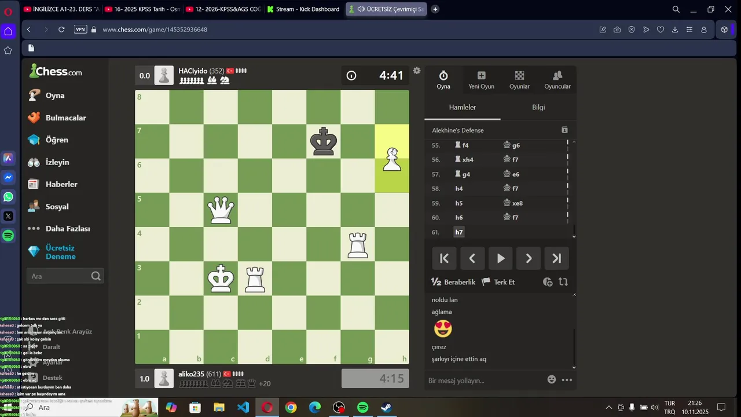Click HACIyido's avatar thumbnail
741x417 pixels.
164,75
